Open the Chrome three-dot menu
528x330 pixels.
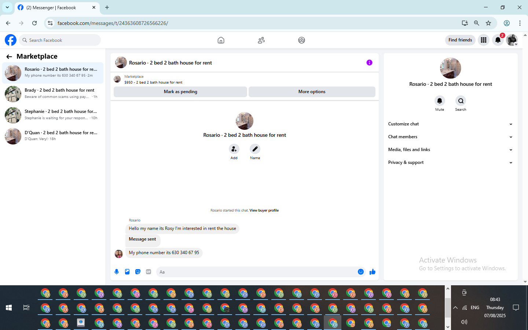point(520,23)
